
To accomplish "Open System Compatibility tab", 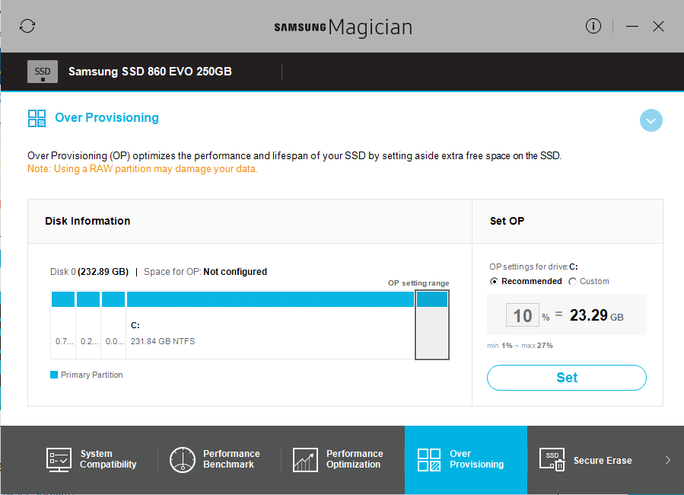I will tap(91, 460).
